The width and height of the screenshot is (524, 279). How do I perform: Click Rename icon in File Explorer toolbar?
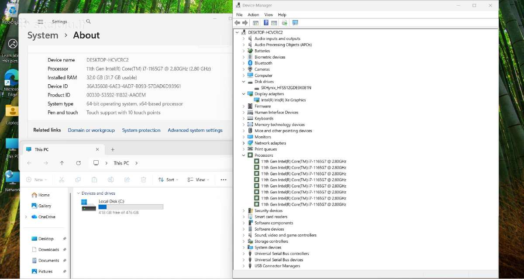click(x=111, y=179)
